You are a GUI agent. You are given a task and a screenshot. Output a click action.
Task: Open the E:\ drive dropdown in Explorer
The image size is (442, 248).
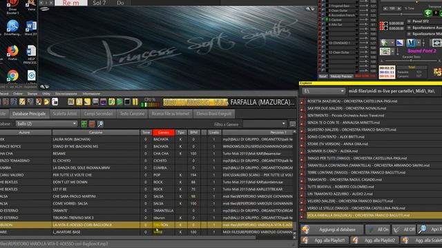[x=324, y=91]
